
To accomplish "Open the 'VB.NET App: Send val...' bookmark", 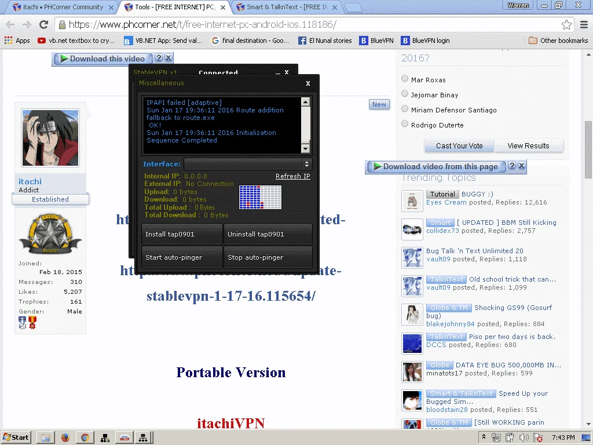I will [x=163, y=41].
